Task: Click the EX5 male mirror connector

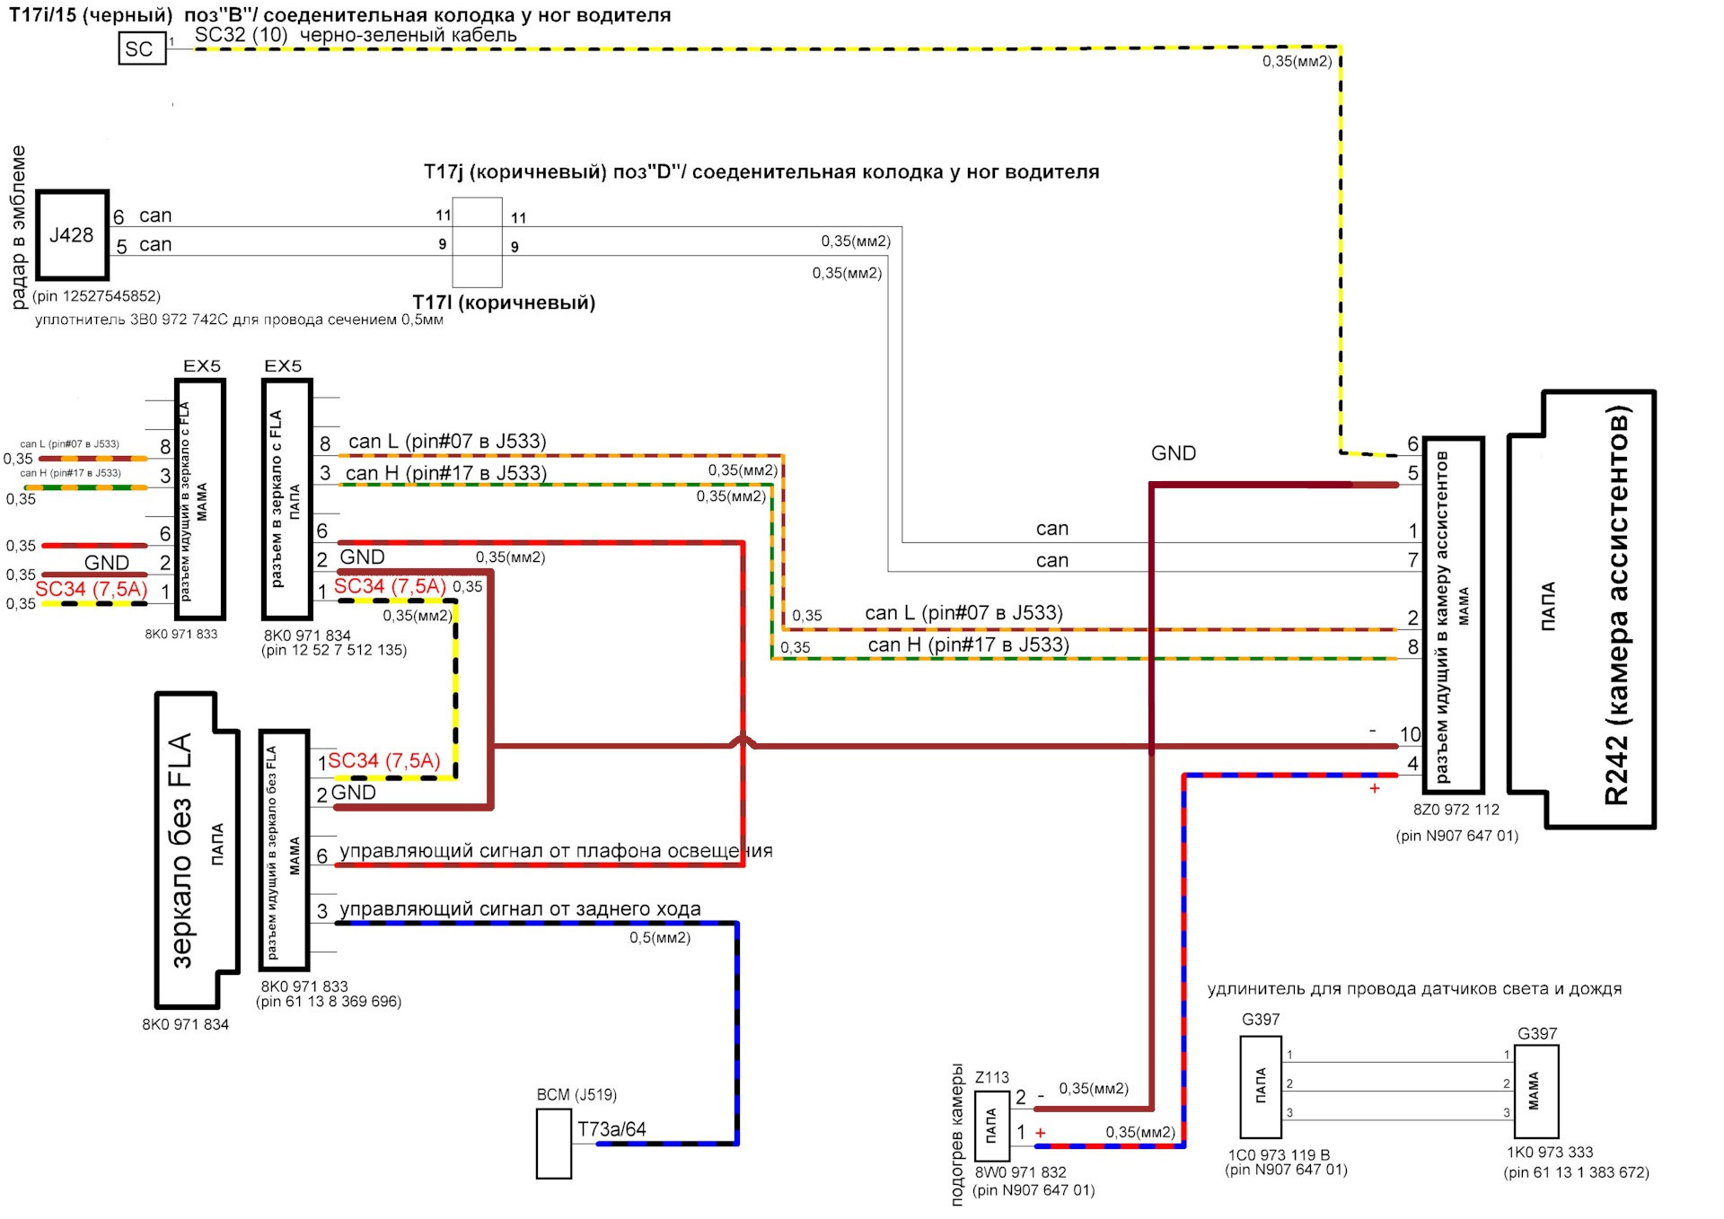Action: tap(287, 499)
